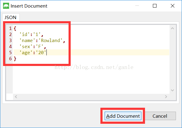This screenshot has height=128, width=182.
Task: Click the horizontal scrollbar right arrow
Action: click(x=166, y=97)
